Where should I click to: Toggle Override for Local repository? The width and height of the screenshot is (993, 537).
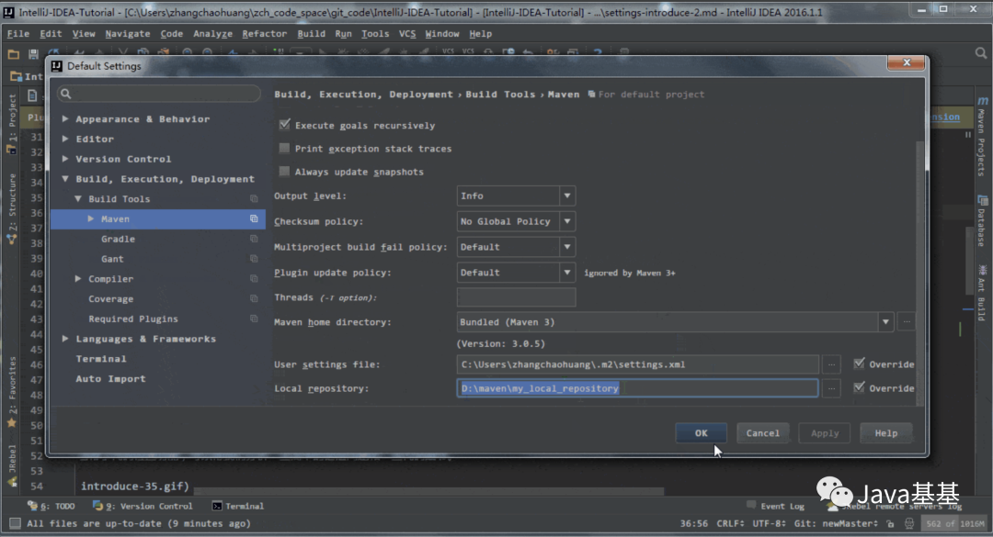(860, 387)
